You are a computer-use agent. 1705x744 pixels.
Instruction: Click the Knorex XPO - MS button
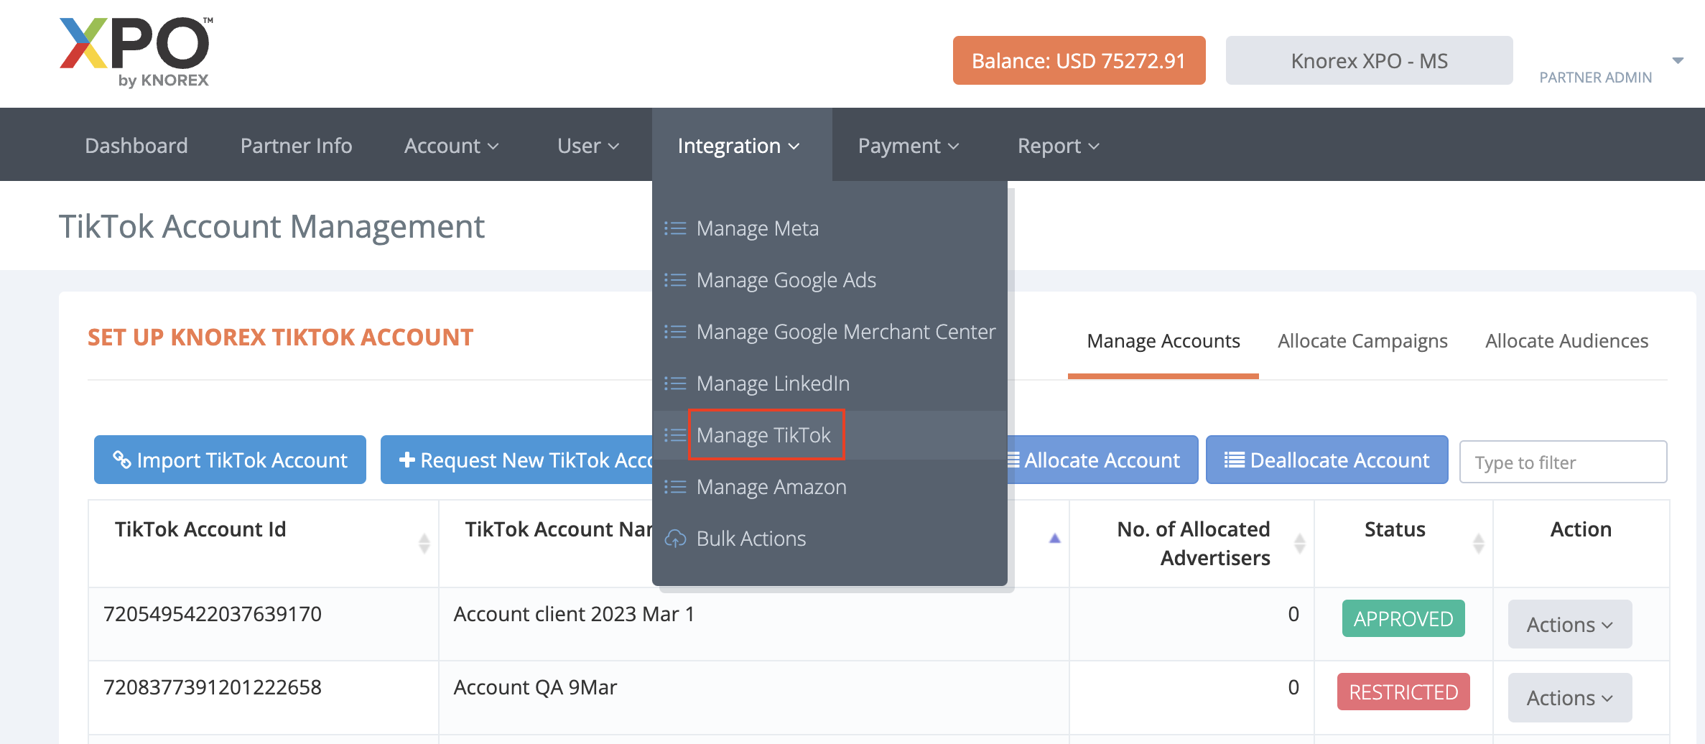point(1369,60)
